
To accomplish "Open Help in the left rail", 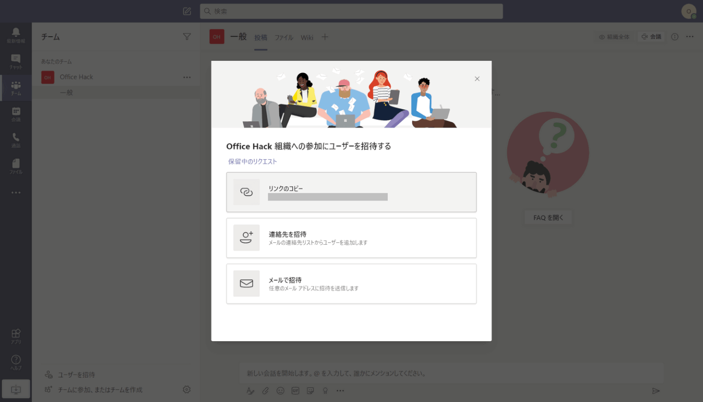I will 16,362.
